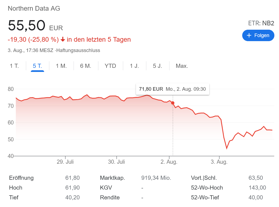Click the plus icon in Folgen
The width and height of the screenshot is (279, 207).
pyautogui.click(x=249, y=35)
